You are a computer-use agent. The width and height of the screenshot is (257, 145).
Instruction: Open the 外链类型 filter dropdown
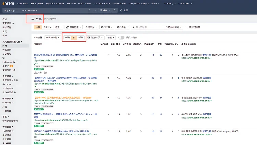[x=91, y=27]
